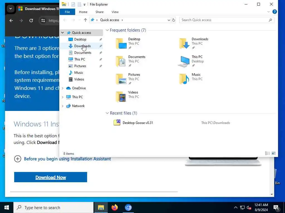
Task: Open the Pictures folder tile in Frequent folders
Action: (128, 79)
